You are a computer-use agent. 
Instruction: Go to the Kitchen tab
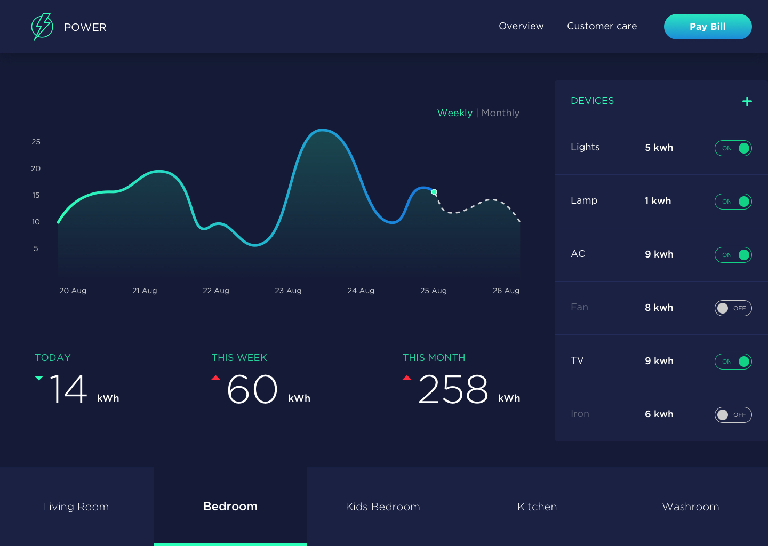537,507
